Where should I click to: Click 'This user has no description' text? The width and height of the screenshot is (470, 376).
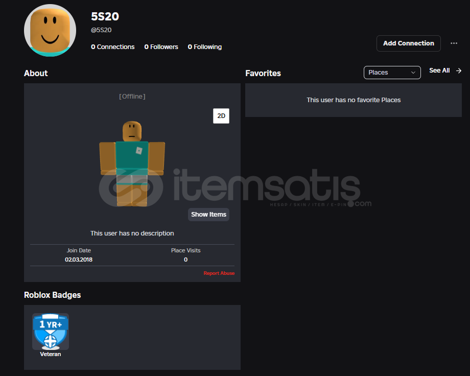tap(132, 233)
